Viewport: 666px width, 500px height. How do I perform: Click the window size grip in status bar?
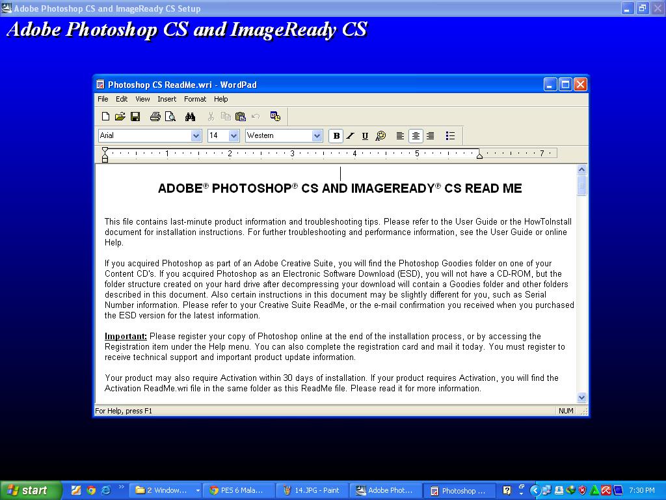[584, 411]
